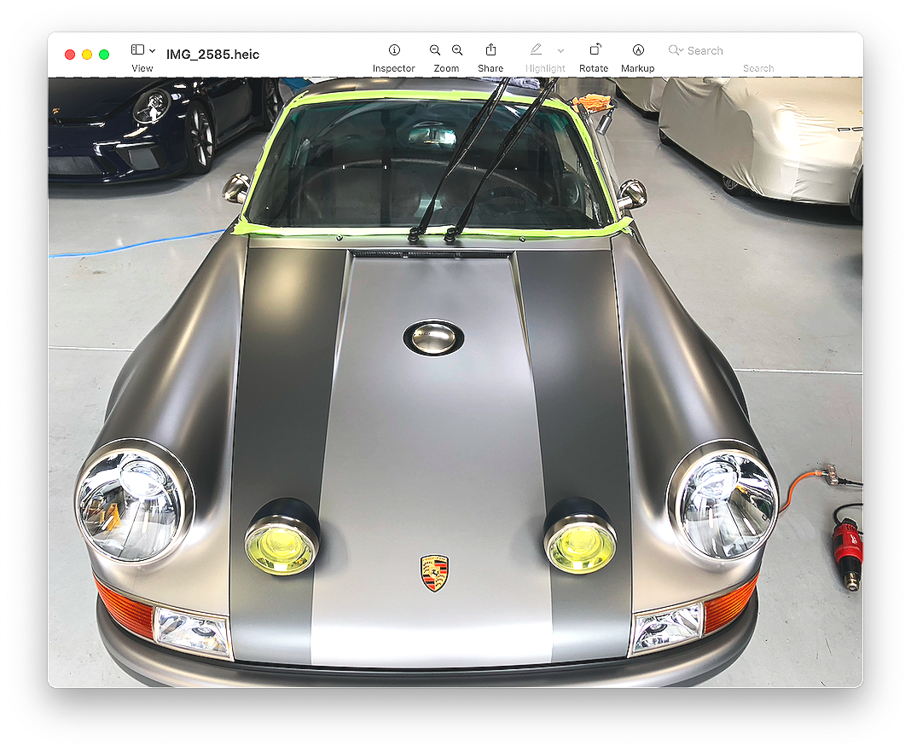Screen dimensions: 911x751
Task: Click the IMG_2585.heic title text
Action: point(214,53)
